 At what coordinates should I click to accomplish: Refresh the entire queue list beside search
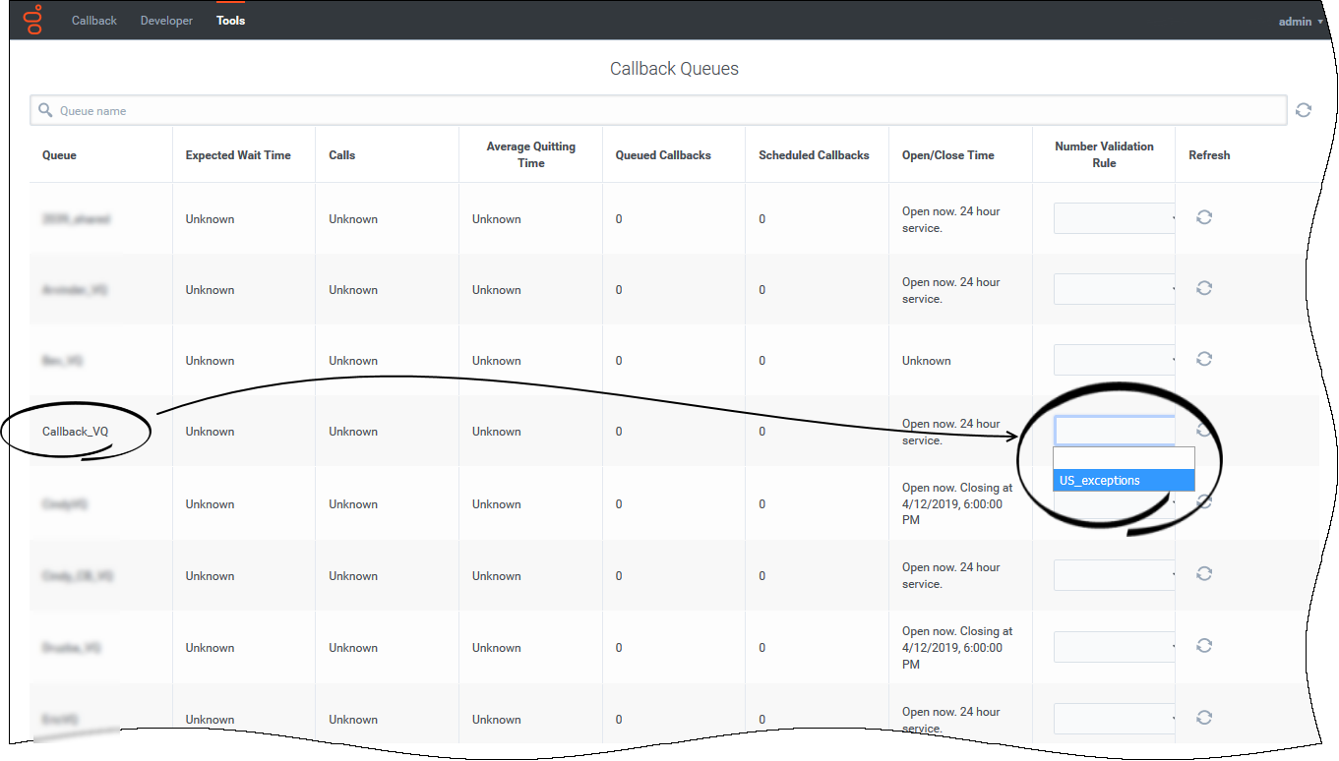pos(1303,110)
